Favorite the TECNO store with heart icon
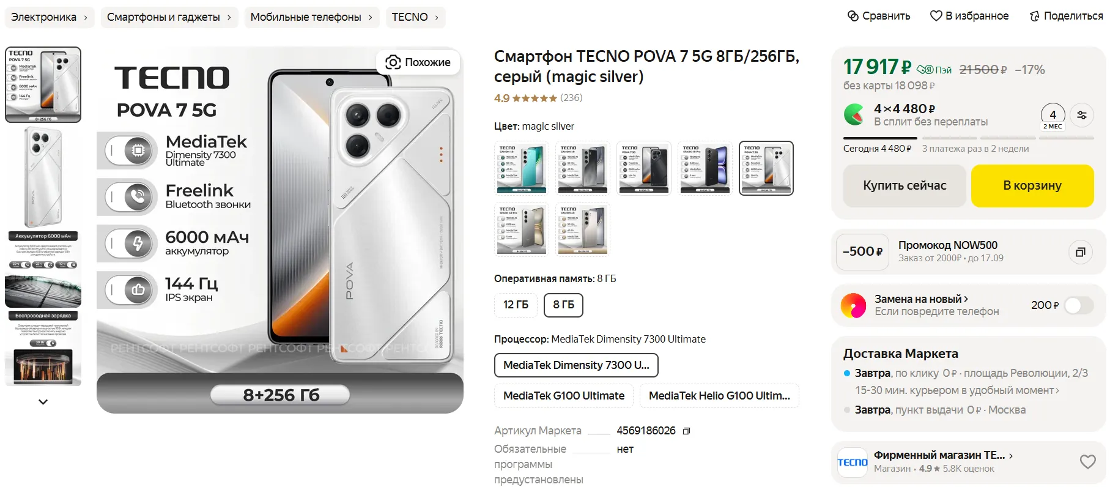The image size is (1110, 487). tap(1087, 462)
